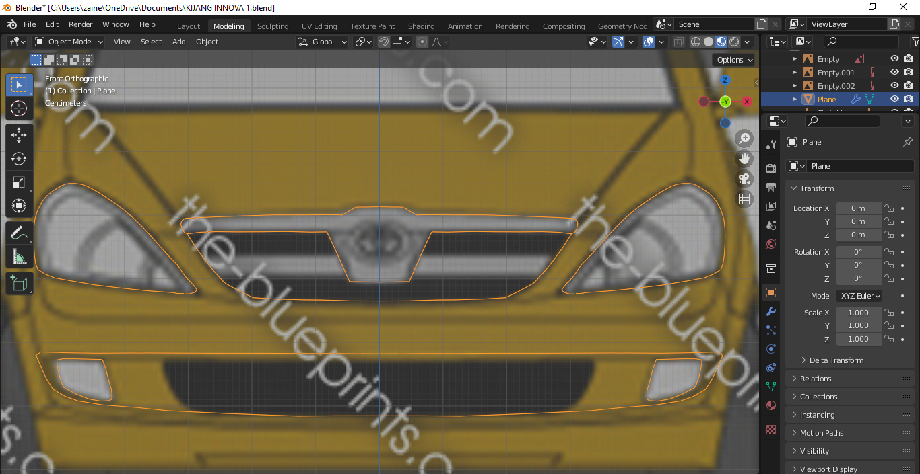The width and height of the screenshot is (920, 474).
Task: Lock Location X with padlock
Action: coord(889,208)
